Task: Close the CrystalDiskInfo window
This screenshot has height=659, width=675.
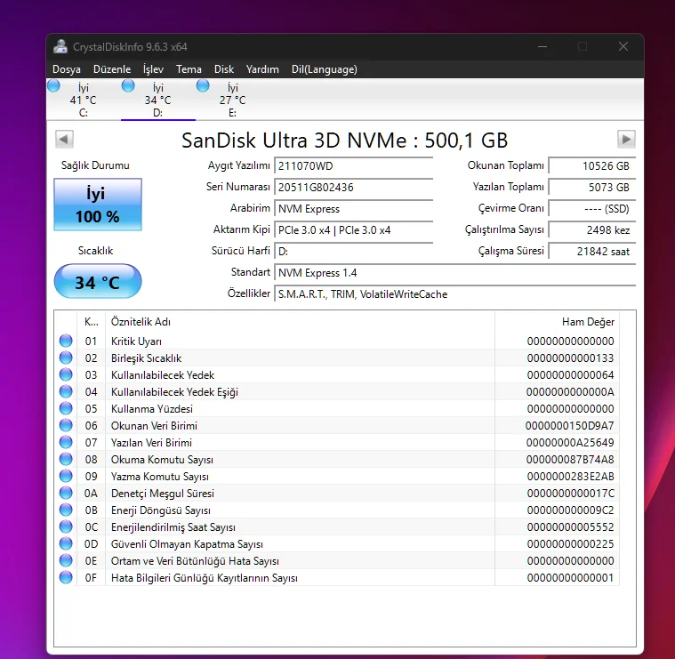Action: [623, 46]
